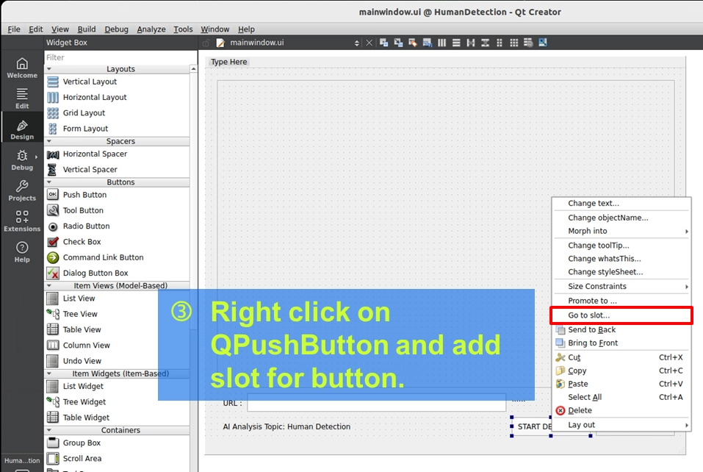Select the Edit Buddies toolbar icon
This screenshot has height=472, width=703.
tap(413, 43)
